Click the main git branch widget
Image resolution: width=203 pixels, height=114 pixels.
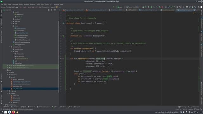click(x=197, y=109)
